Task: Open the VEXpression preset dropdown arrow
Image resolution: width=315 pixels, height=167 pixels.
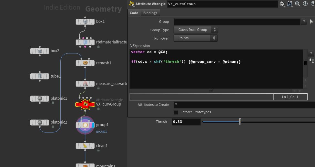Action: tap(311, 53)
